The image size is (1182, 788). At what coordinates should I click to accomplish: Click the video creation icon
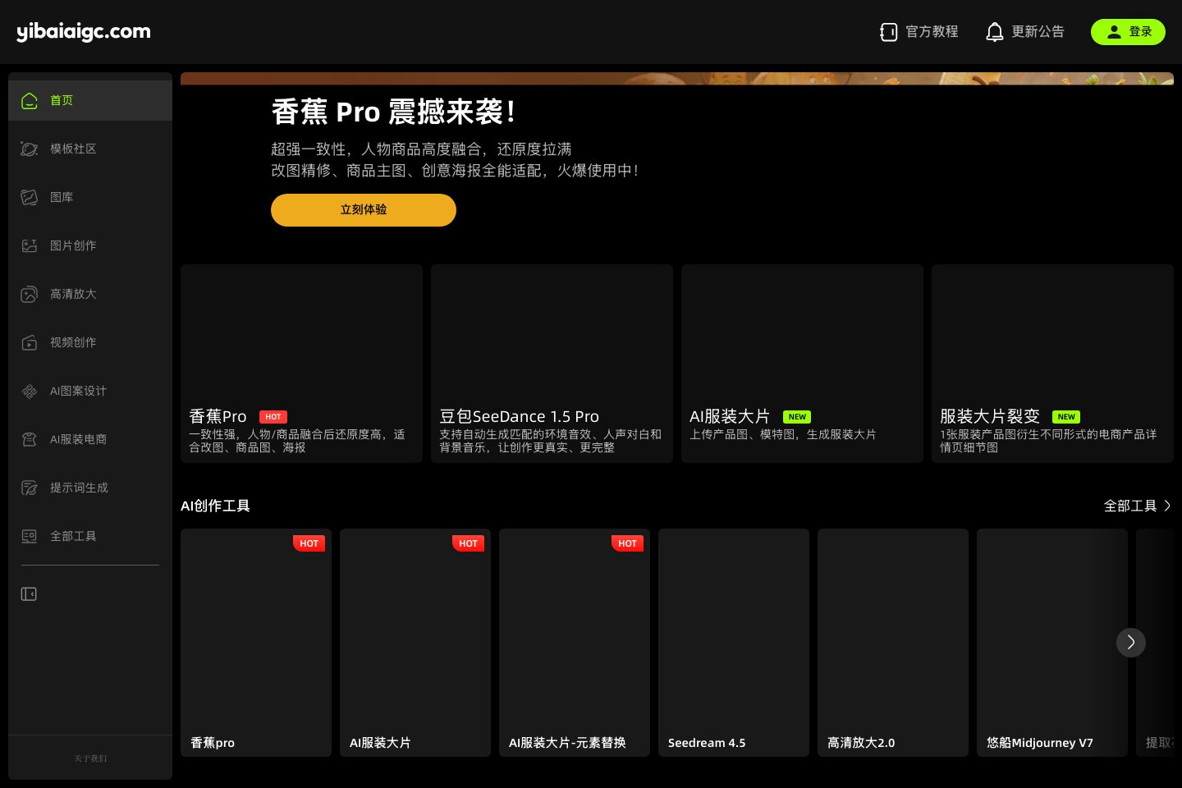pyautogui.click(x=30, y=343)
